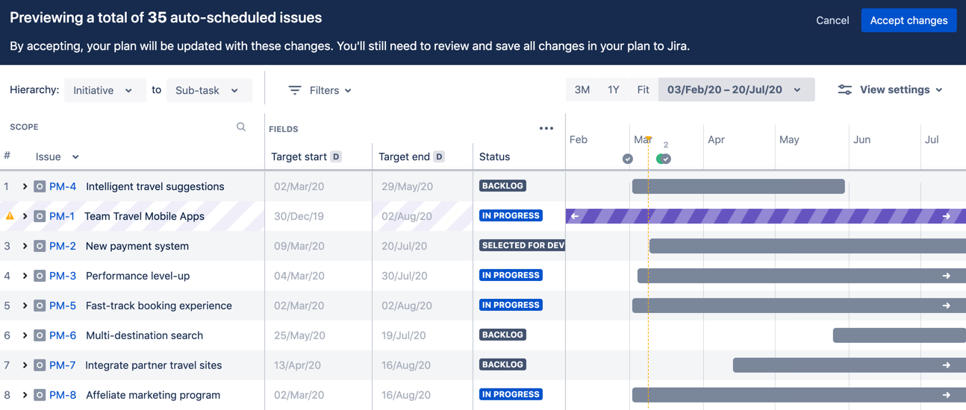Click the grey release marker in February
Image resolution: width=966 pixels, height=410 pixels.
coord(628,159)
